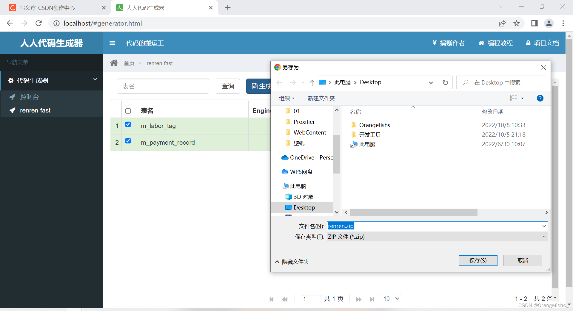Image resolution: width=573 pixels, height=311 pixels.
Task: Open the page size dropdown showing 10
Action: coord(390,299)
